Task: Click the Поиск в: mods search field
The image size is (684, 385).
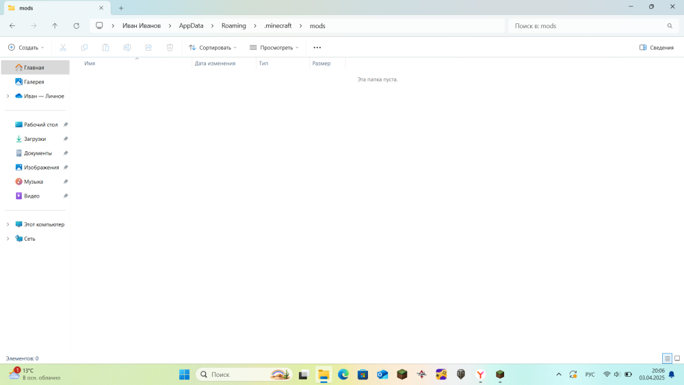Action: tap(593, 26)
